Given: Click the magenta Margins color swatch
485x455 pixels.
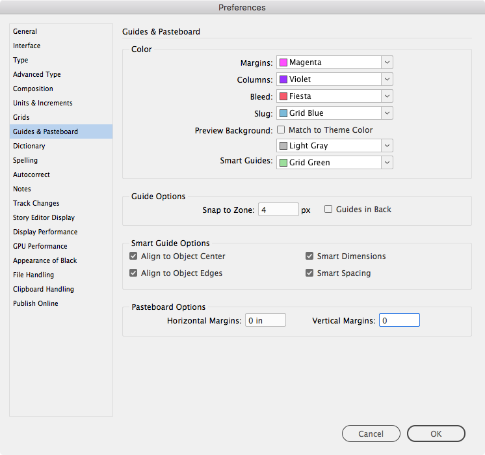Looking at the screenshot, I should 283,62.
